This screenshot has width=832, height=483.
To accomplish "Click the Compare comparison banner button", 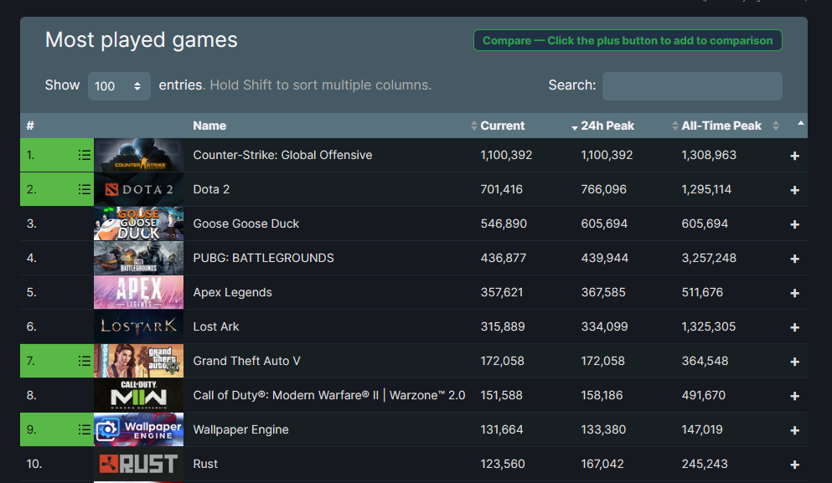I will [x=628, y=40].
